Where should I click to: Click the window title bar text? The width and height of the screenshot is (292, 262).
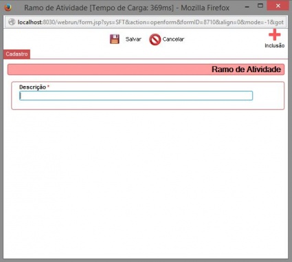point(126,8)
